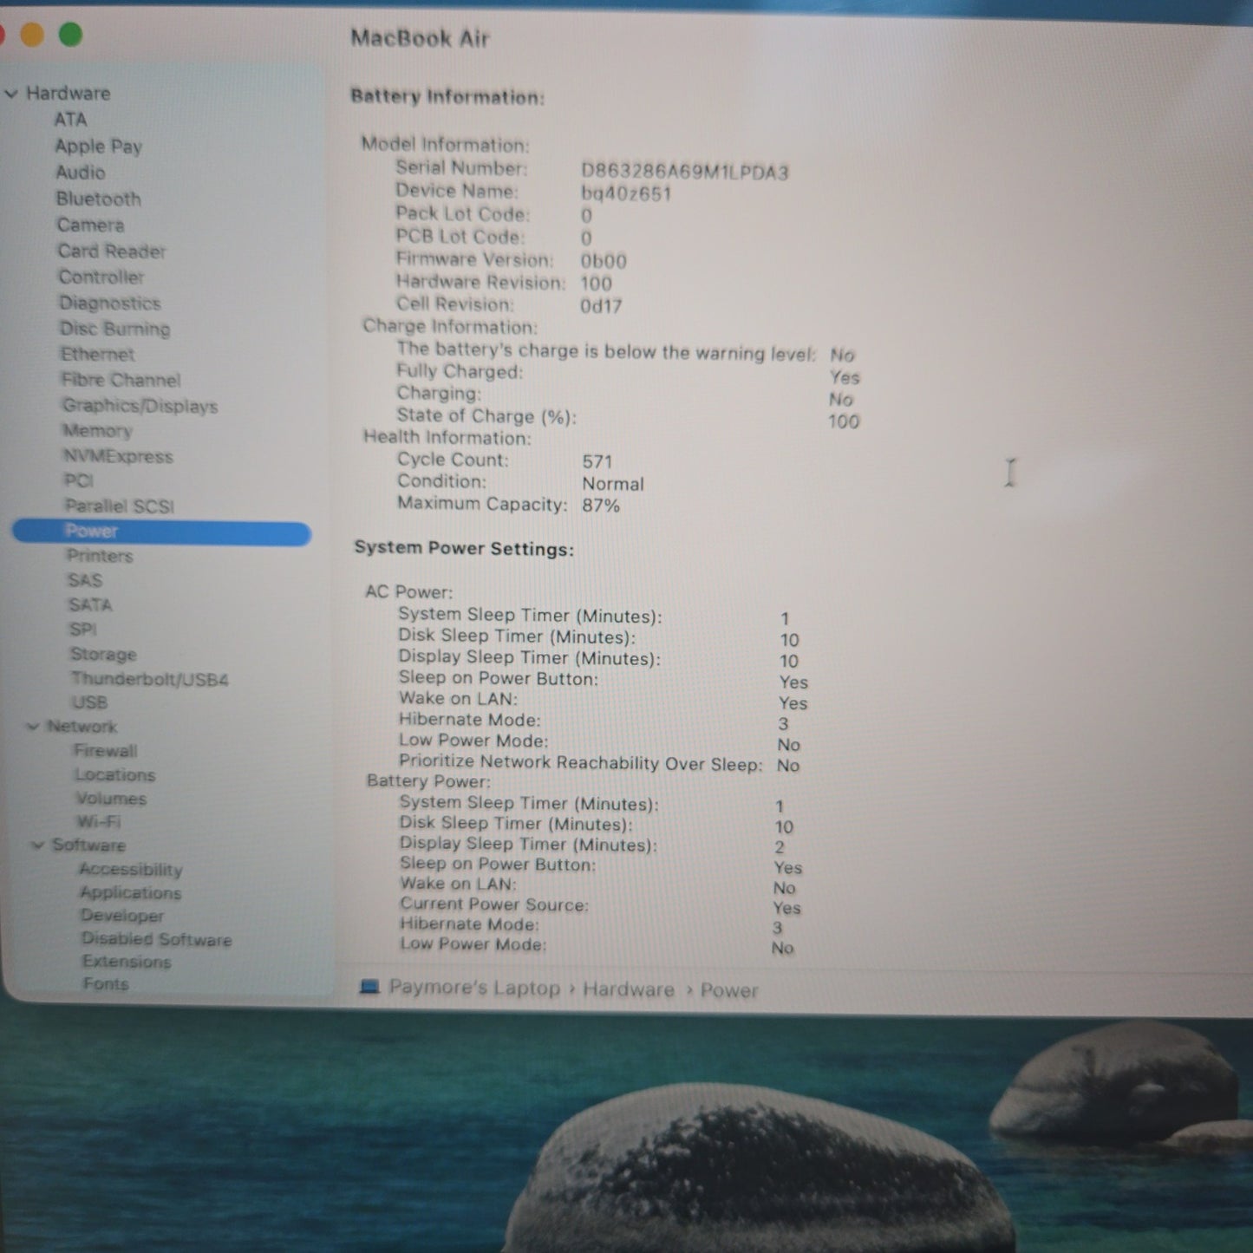Click the Current Power Source row label

tap(494, 904)
